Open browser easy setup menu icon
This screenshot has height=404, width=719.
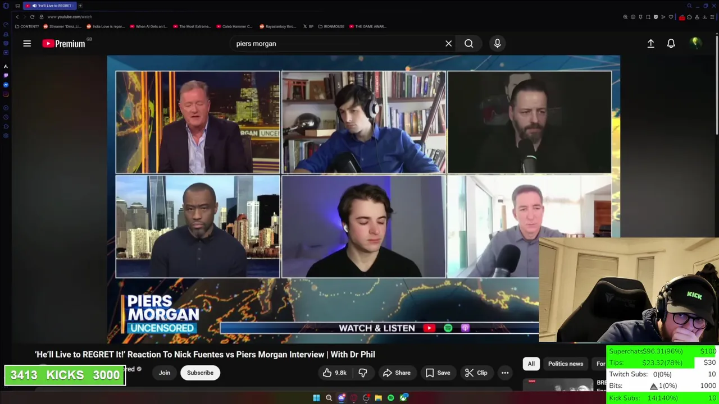[712, 17]
